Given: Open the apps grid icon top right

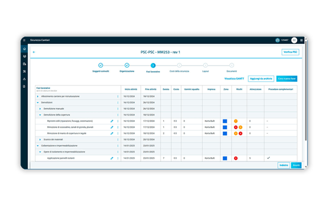Looking at the screenshot, I should (301, 40).
